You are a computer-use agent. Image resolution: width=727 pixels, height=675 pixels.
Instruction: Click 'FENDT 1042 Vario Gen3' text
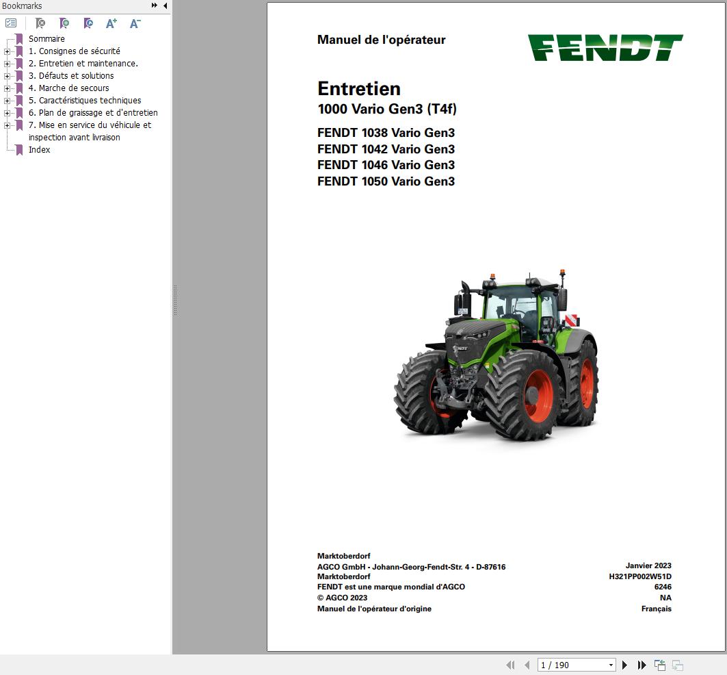[x=386, y=149]
